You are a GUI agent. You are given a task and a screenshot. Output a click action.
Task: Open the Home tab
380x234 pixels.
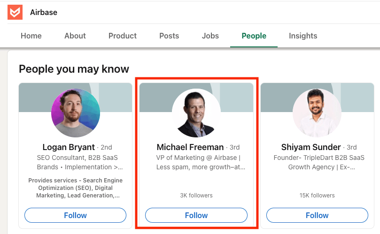pos(31,36)
